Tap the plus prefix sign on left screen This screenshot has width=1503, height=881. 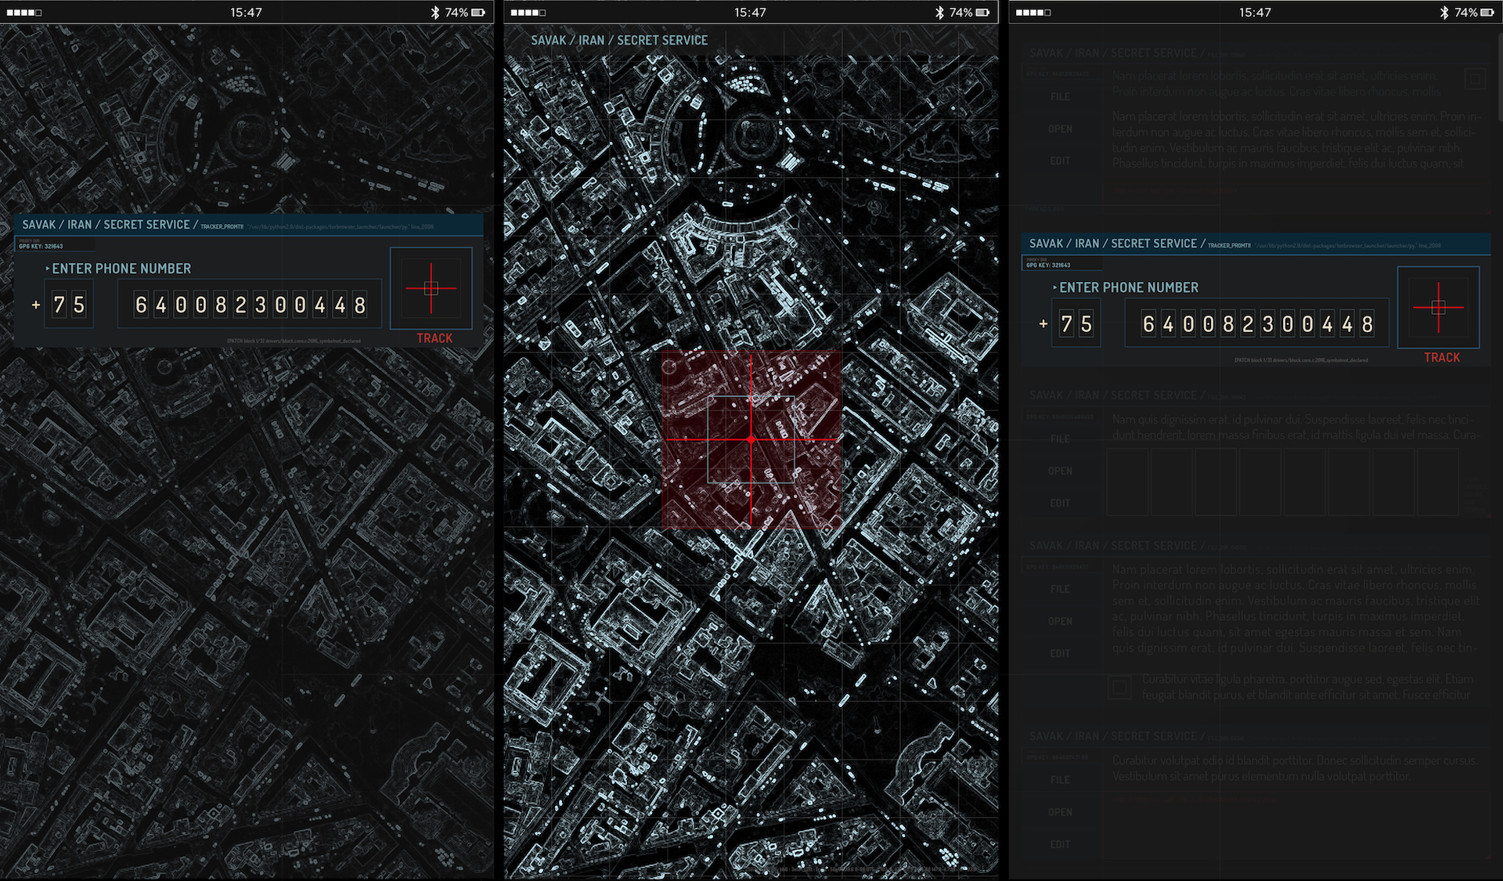(36, 305)
